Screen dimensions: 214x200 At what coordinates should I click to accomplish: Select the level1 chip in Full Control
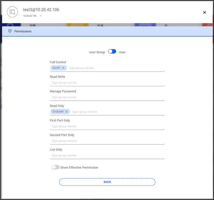(56, 68)
